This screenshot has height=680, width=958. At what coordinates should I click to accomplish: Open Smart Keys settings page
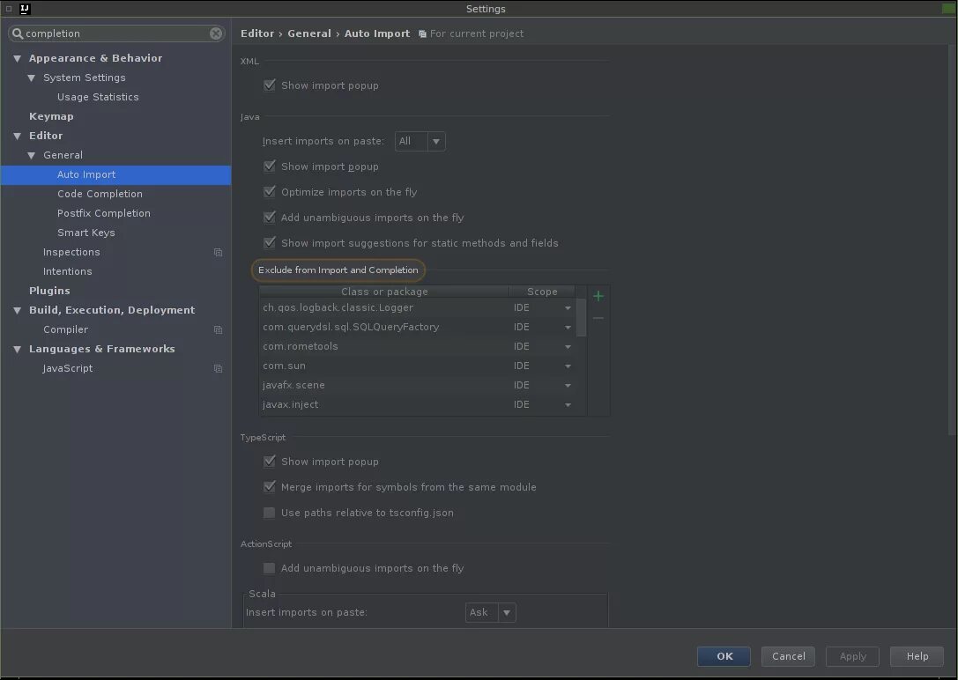tap(86, 233)
